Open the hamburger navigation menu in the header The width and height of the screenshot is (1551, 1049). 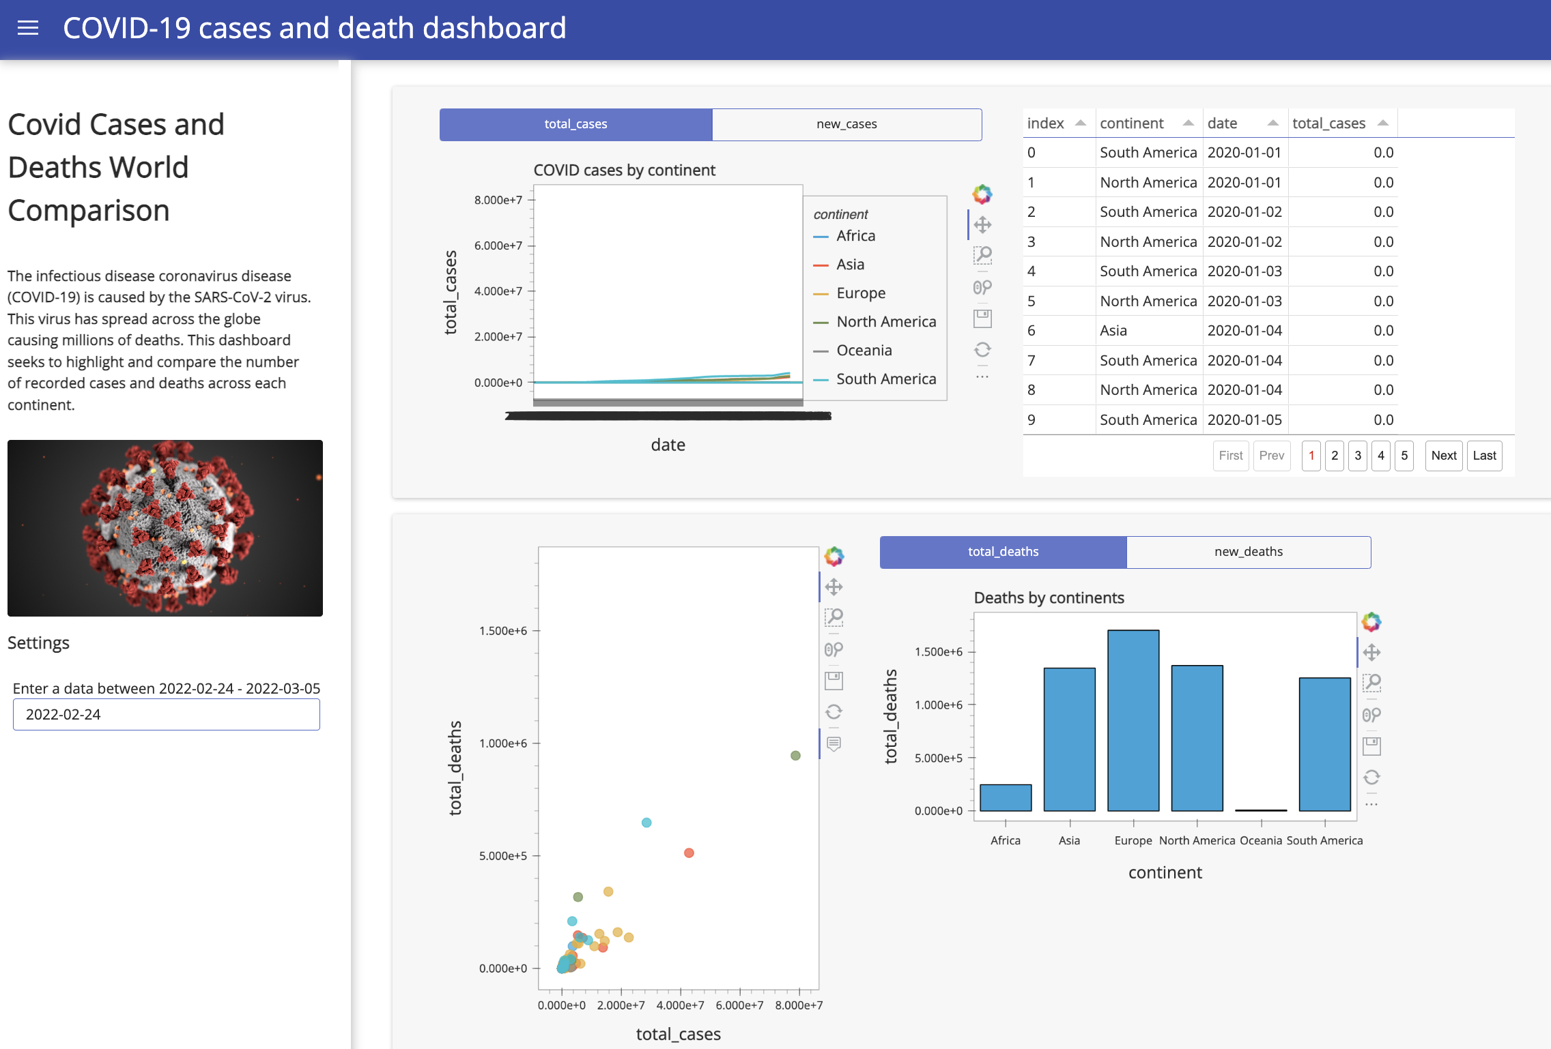[x=28, y=28]
